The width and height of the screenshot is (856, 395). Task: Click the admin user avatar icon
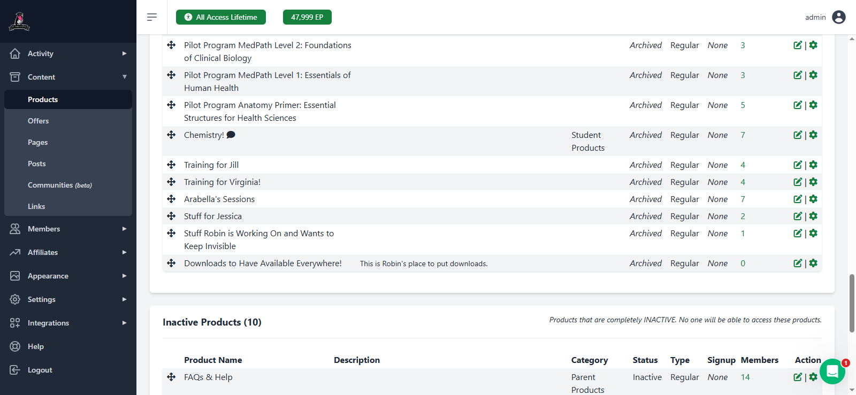[839, 17]
